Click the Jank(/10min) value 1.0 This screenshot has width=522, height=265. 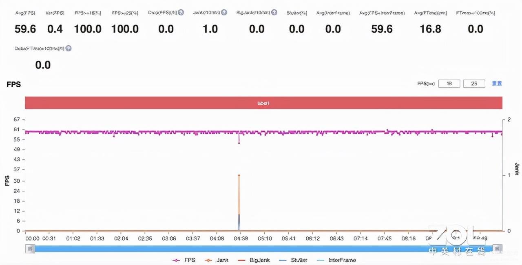coord(210,29)
